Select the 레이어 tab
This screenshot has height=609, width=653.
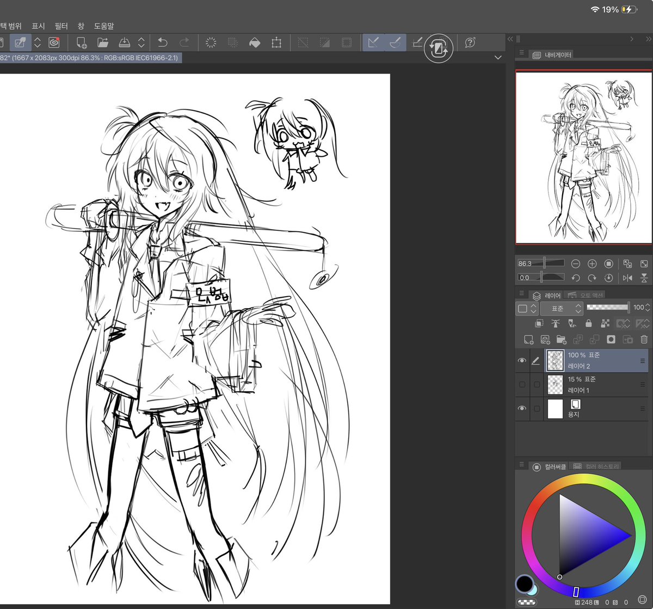(546, 296)
